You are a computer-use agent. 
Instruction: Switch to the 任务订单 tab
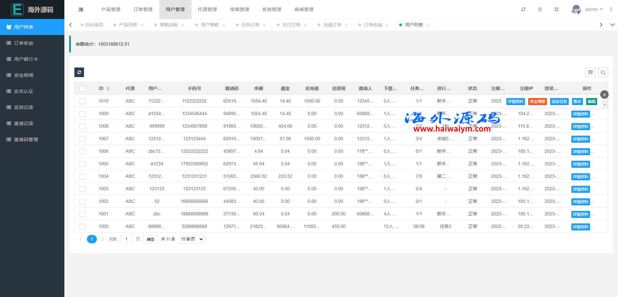coord(250,25)
